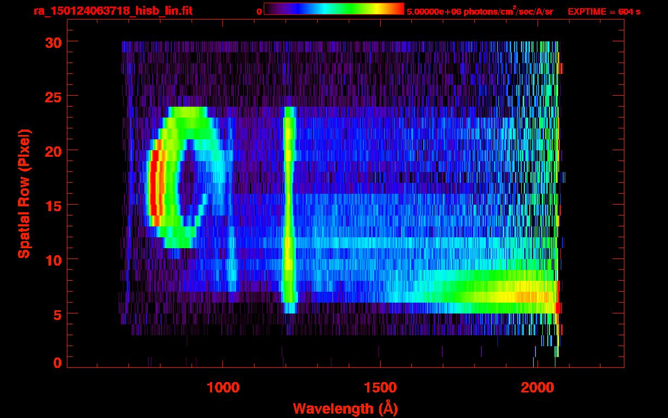Click the Spatial Row (Pixel) axis title
The image size is (668, 418).
point(24,193)
